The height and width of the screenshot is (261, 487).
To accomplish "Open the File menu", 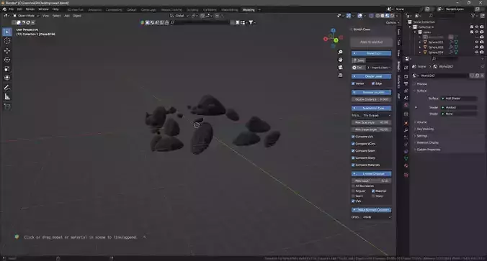I will point(11,9).
